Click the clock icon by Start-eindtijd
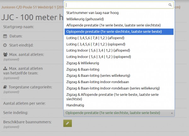 point(5,45)
